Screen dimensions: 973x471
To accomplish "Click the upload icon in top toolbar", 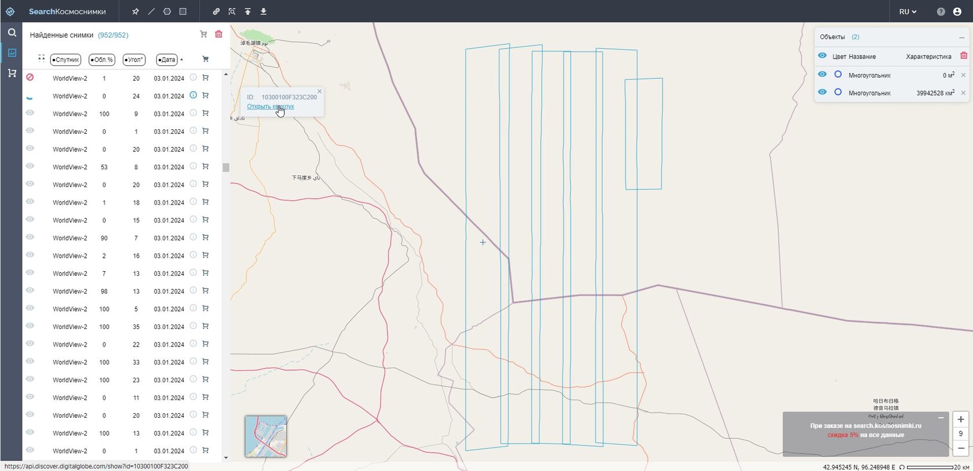I will 248,12.
